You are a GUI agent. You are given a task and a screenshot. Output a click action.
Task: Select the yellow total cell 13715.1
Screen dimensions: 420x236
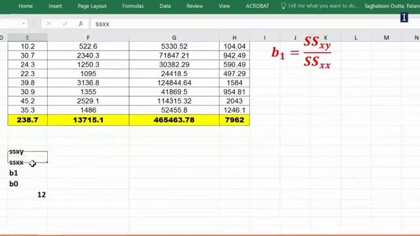(x=88, y=120)
